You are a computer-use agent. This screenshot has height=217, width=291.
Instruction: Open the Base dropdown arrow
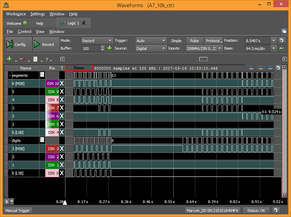[x=274, y=49]
